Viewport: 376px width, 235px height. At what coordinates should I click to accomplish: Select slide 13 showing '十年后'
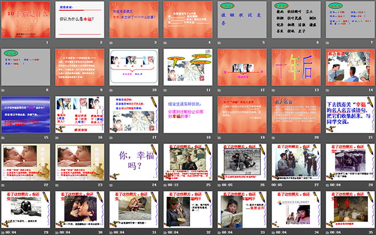point(296,67)
